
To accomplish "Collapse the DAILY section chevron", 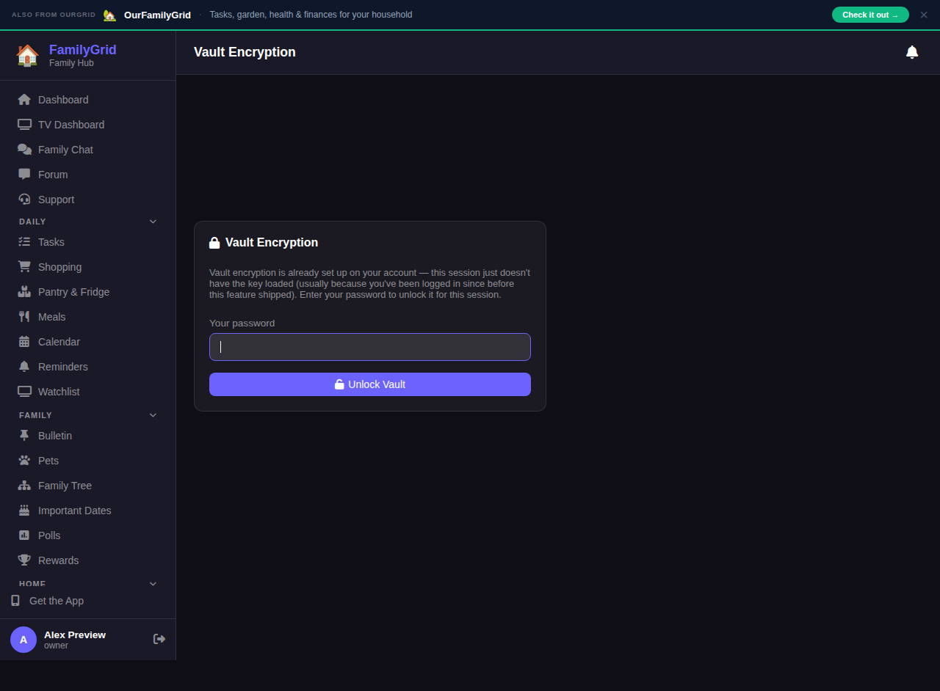I will (x=153, y=222).
